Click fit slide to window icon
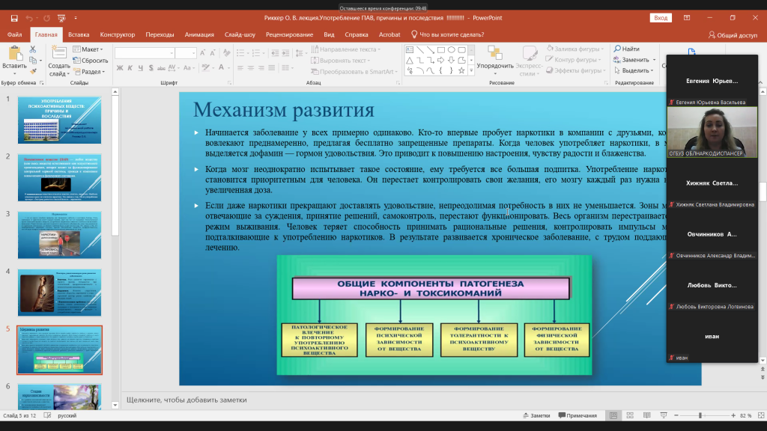The width and height of the screenshot is (767, 431). click(761, 415)
